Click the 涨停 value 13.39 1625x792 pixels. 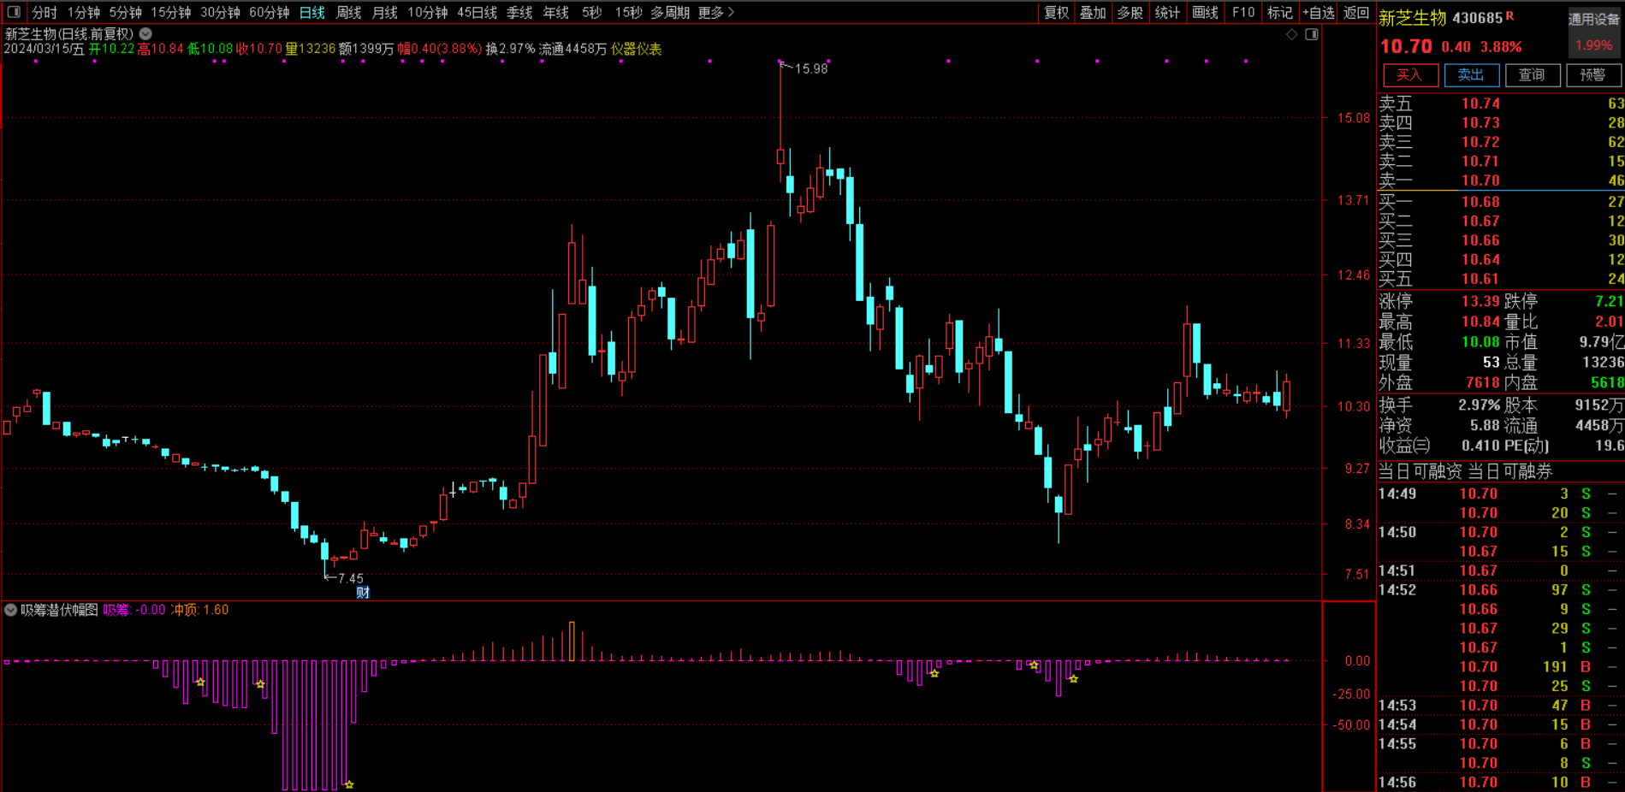(1480, 301)
